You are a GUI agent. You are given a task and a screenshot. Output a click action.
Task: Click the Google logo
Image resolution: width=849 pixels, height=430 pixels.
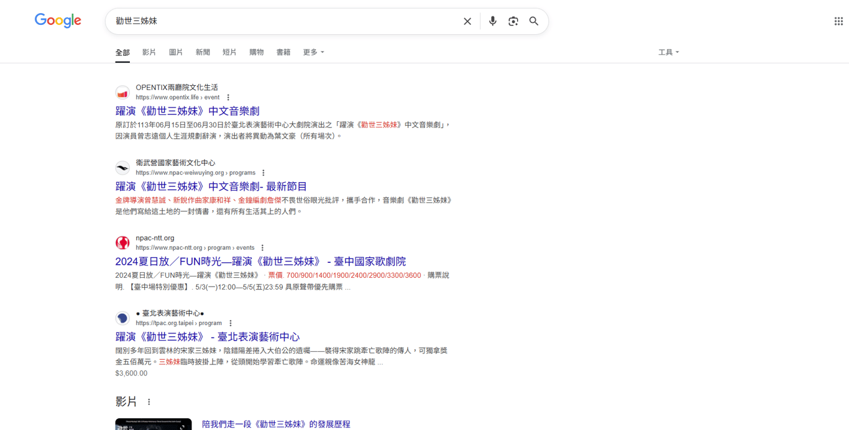(58, 21)
